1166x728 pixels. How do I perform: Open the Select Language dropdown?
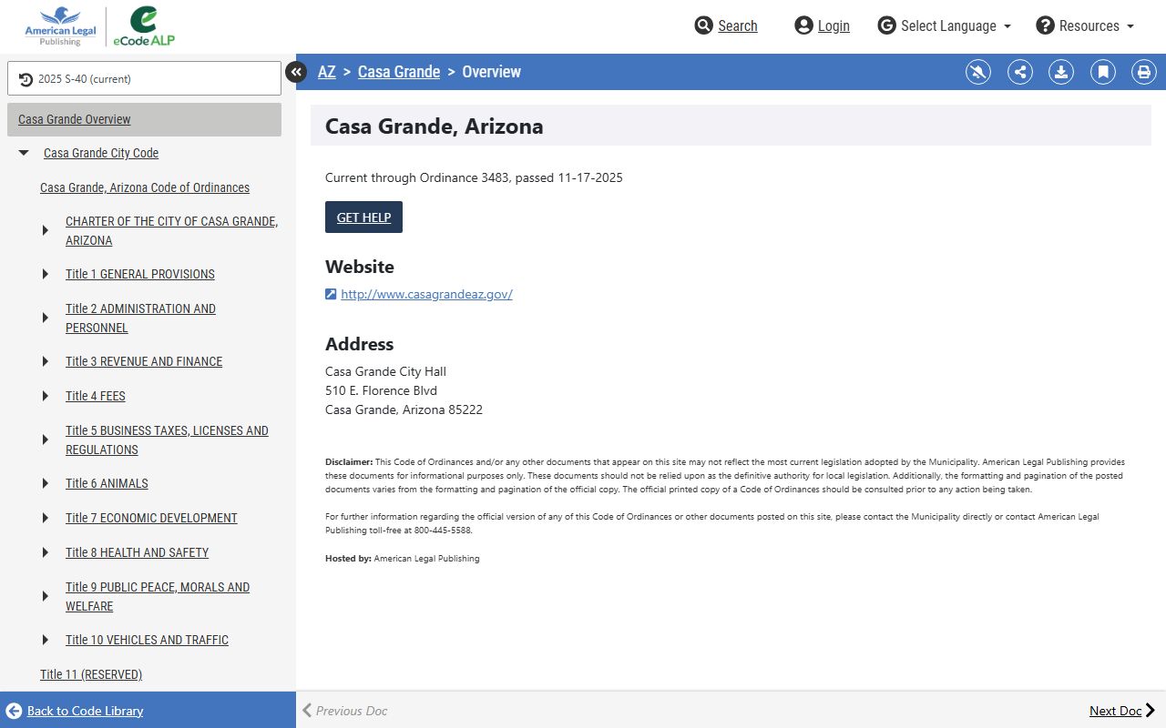click(x=945, y=25)
